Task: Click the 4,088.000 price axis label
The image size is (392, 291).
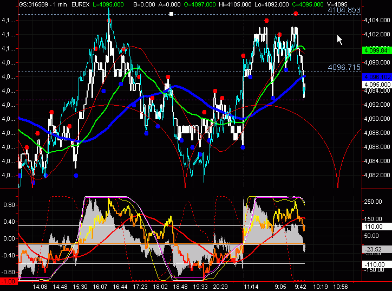Action: 377,133
